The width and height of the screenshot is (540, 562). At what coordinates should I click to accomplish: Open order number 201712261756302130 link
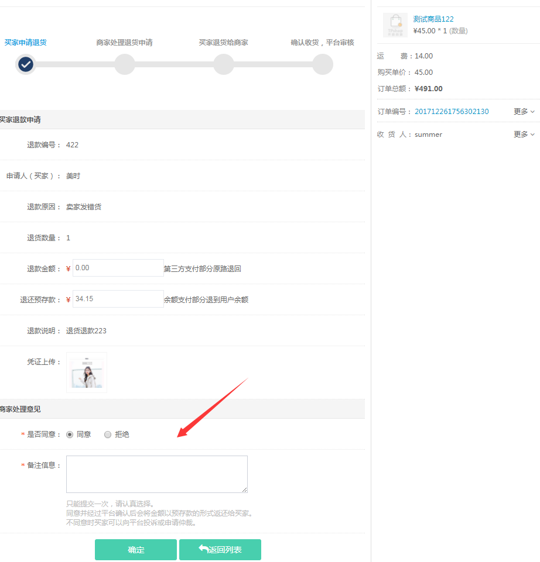click(452, 112)
